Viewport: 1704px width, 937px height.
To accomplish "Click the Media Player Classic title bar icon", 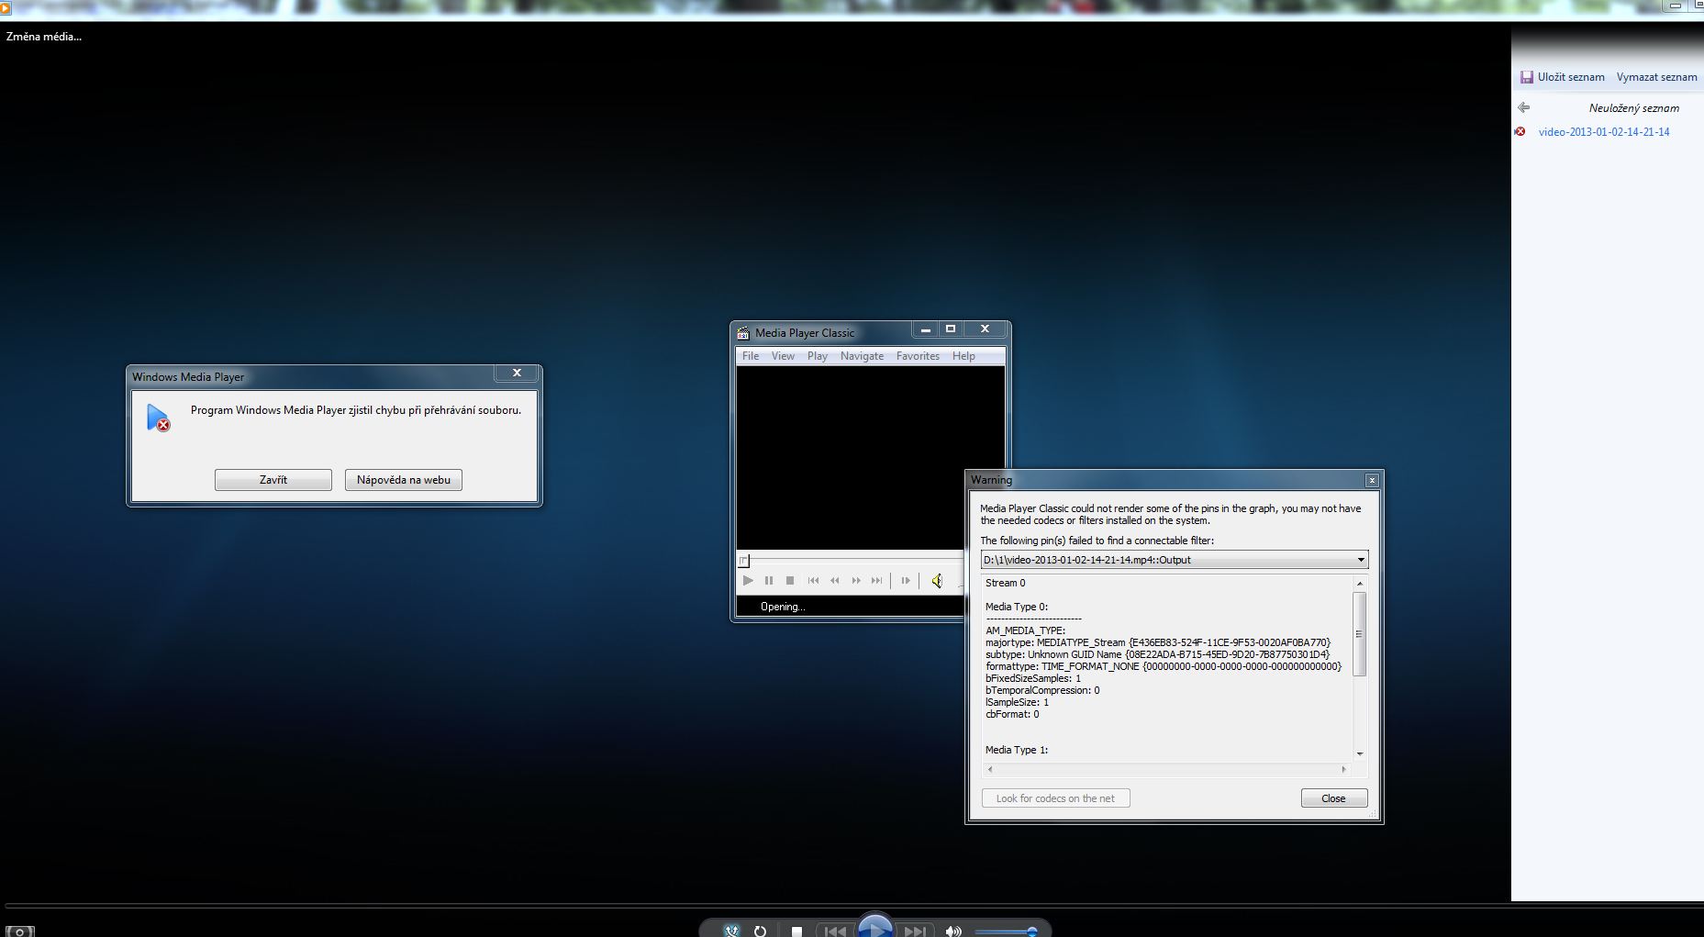I will coord(743,333).
